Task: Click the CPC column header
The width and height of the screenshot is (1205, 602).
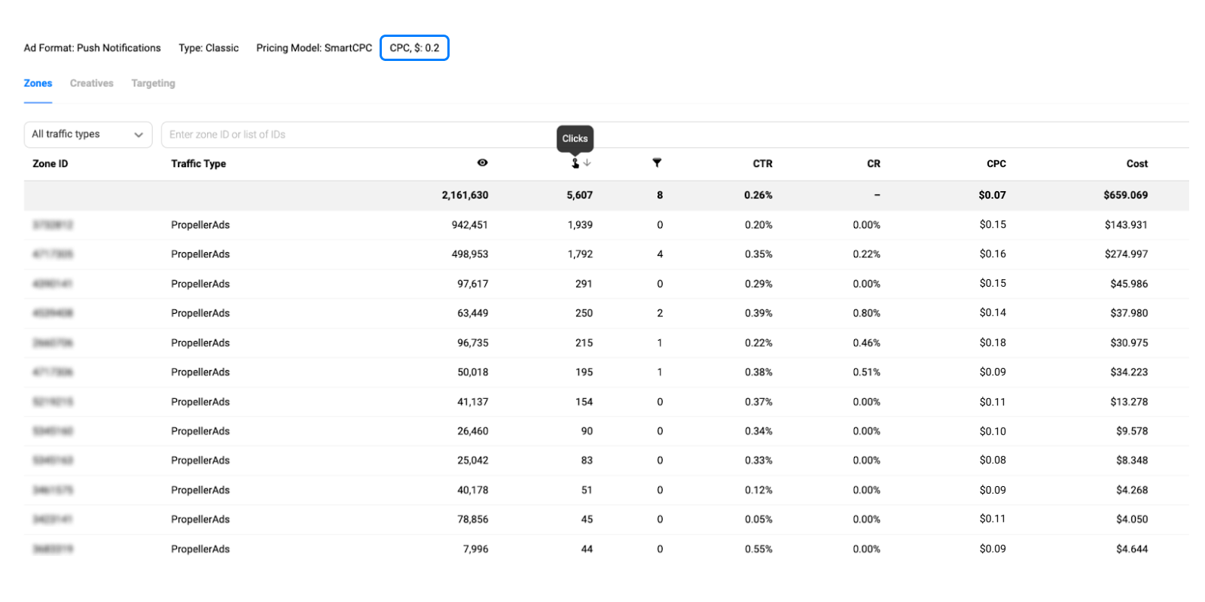Action: point(996,164)
